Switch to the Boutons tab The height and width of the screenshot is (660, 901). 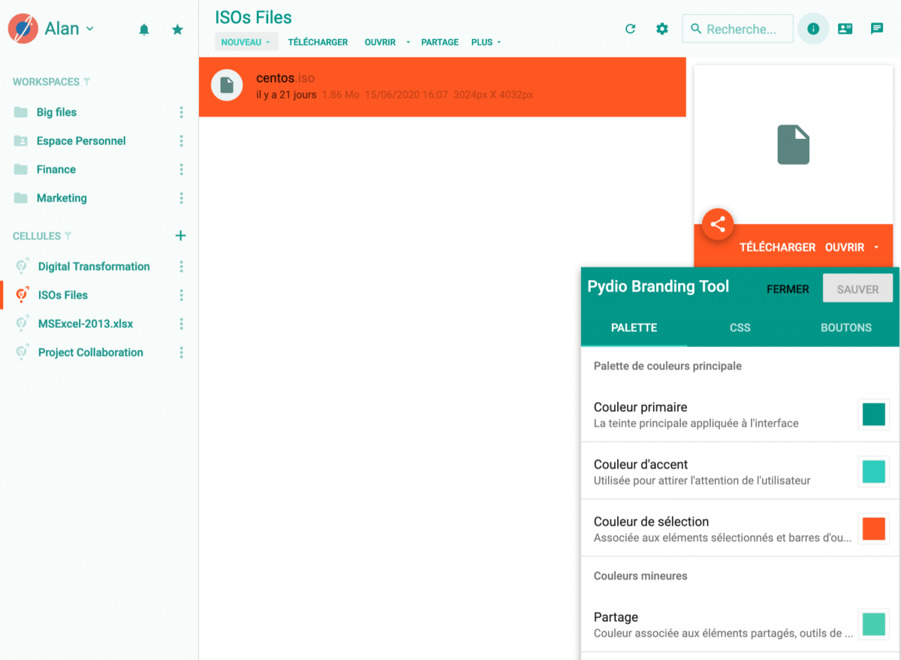coord(846,327)
